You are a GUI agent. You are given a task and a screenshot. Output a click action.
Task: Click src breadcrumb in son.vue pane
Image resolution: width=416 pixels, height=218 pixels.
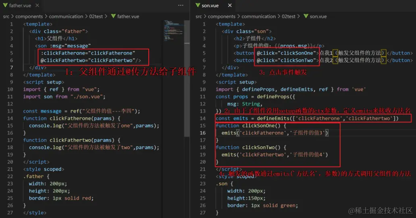[199, 16]
